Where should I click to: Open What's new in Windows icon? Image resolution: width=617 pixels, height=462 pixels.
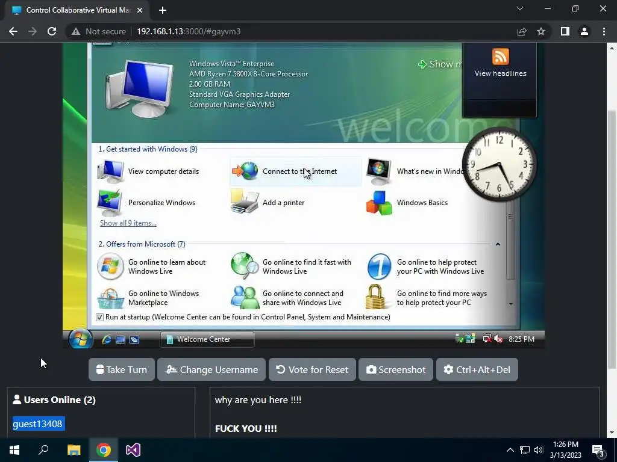click(x=378, y=171)
